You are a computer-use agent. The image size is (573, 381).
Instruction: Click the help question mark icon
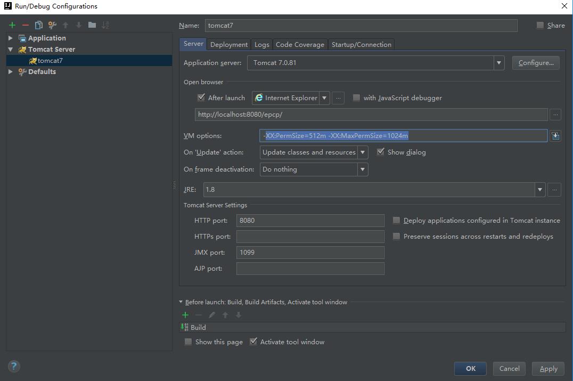[14, 366]
